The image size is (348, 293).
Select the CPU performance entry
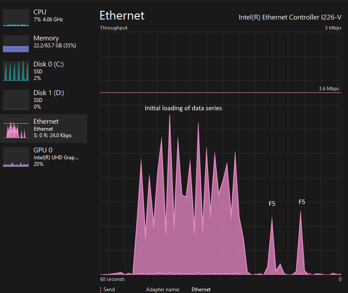click(43, 17)
